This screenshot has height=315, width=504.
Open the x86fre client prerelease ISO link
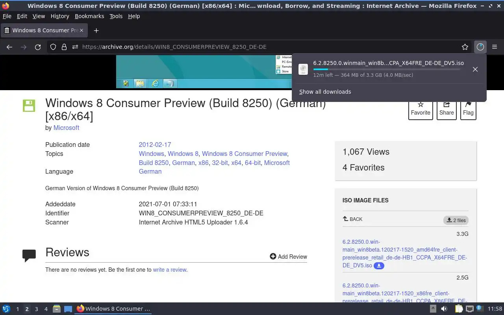[405, 293]
